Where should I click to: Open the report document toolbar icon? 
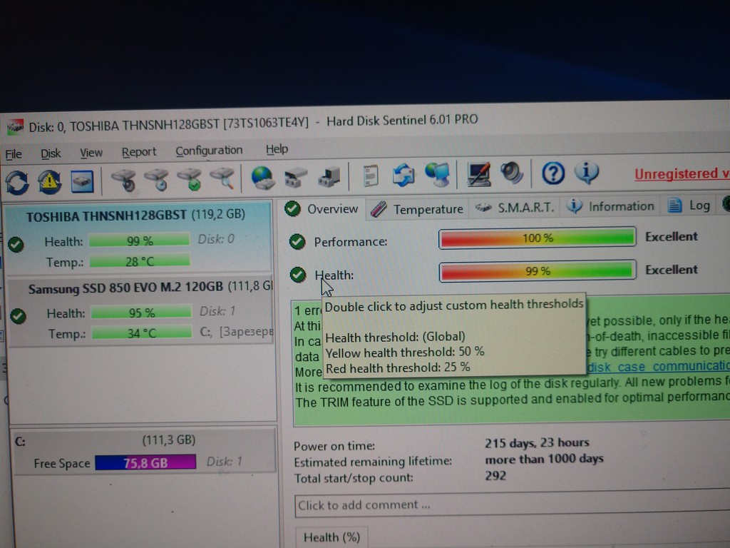(x=370, y=177)
